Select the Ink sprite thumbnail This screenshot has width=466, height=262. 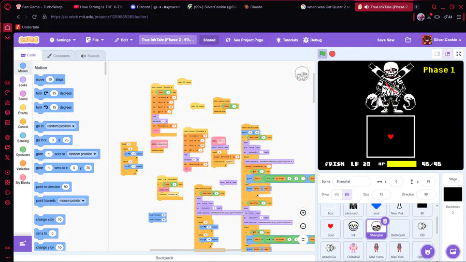353,229
